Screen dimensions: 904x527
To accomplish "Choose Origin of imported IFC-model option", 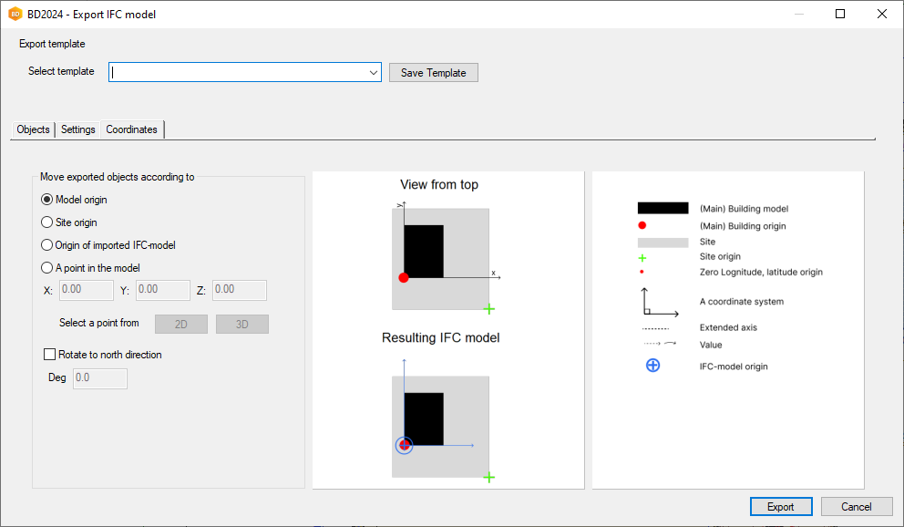I will [47, 245].
